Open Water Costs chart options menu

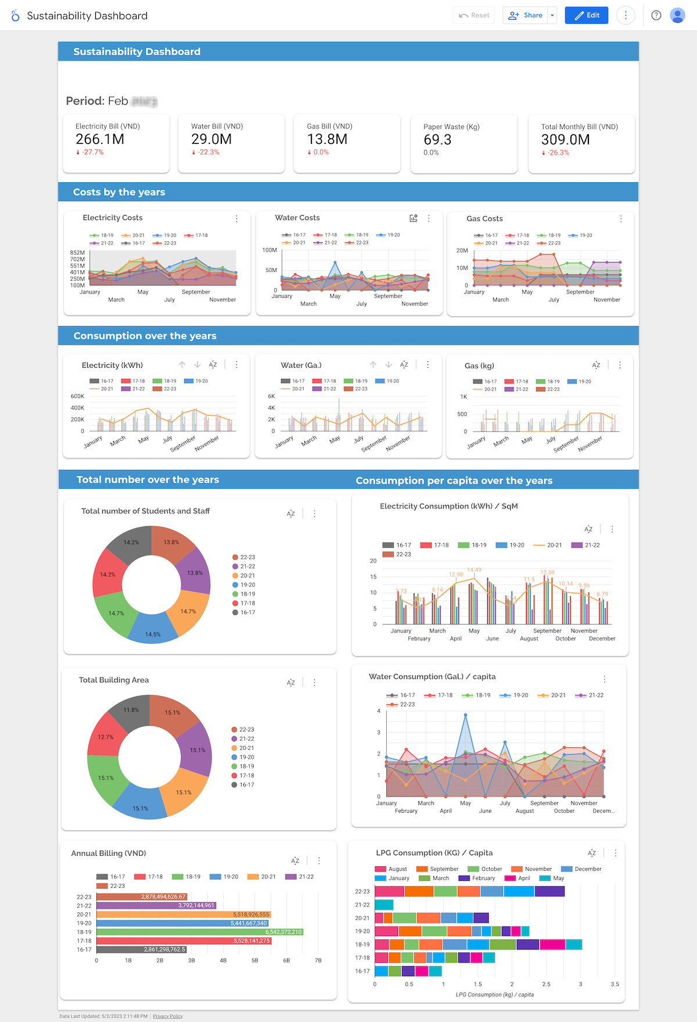tap(429, 218)
